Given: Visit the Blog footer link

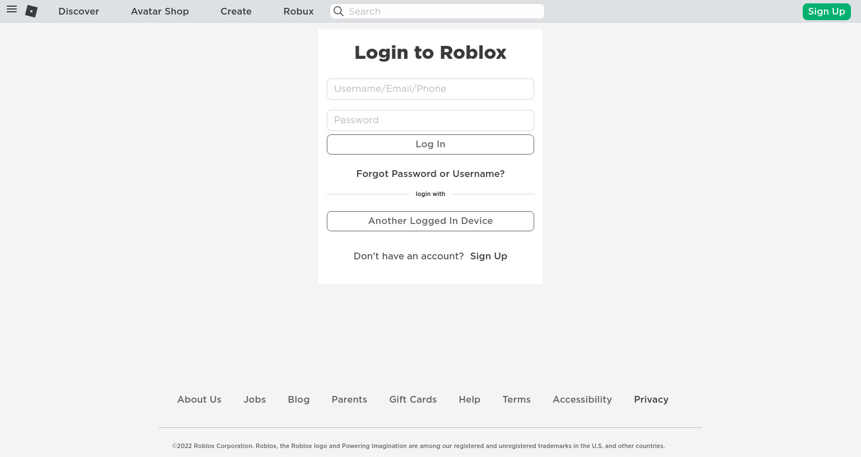Looking at the screenshot, I should point(299,399).
